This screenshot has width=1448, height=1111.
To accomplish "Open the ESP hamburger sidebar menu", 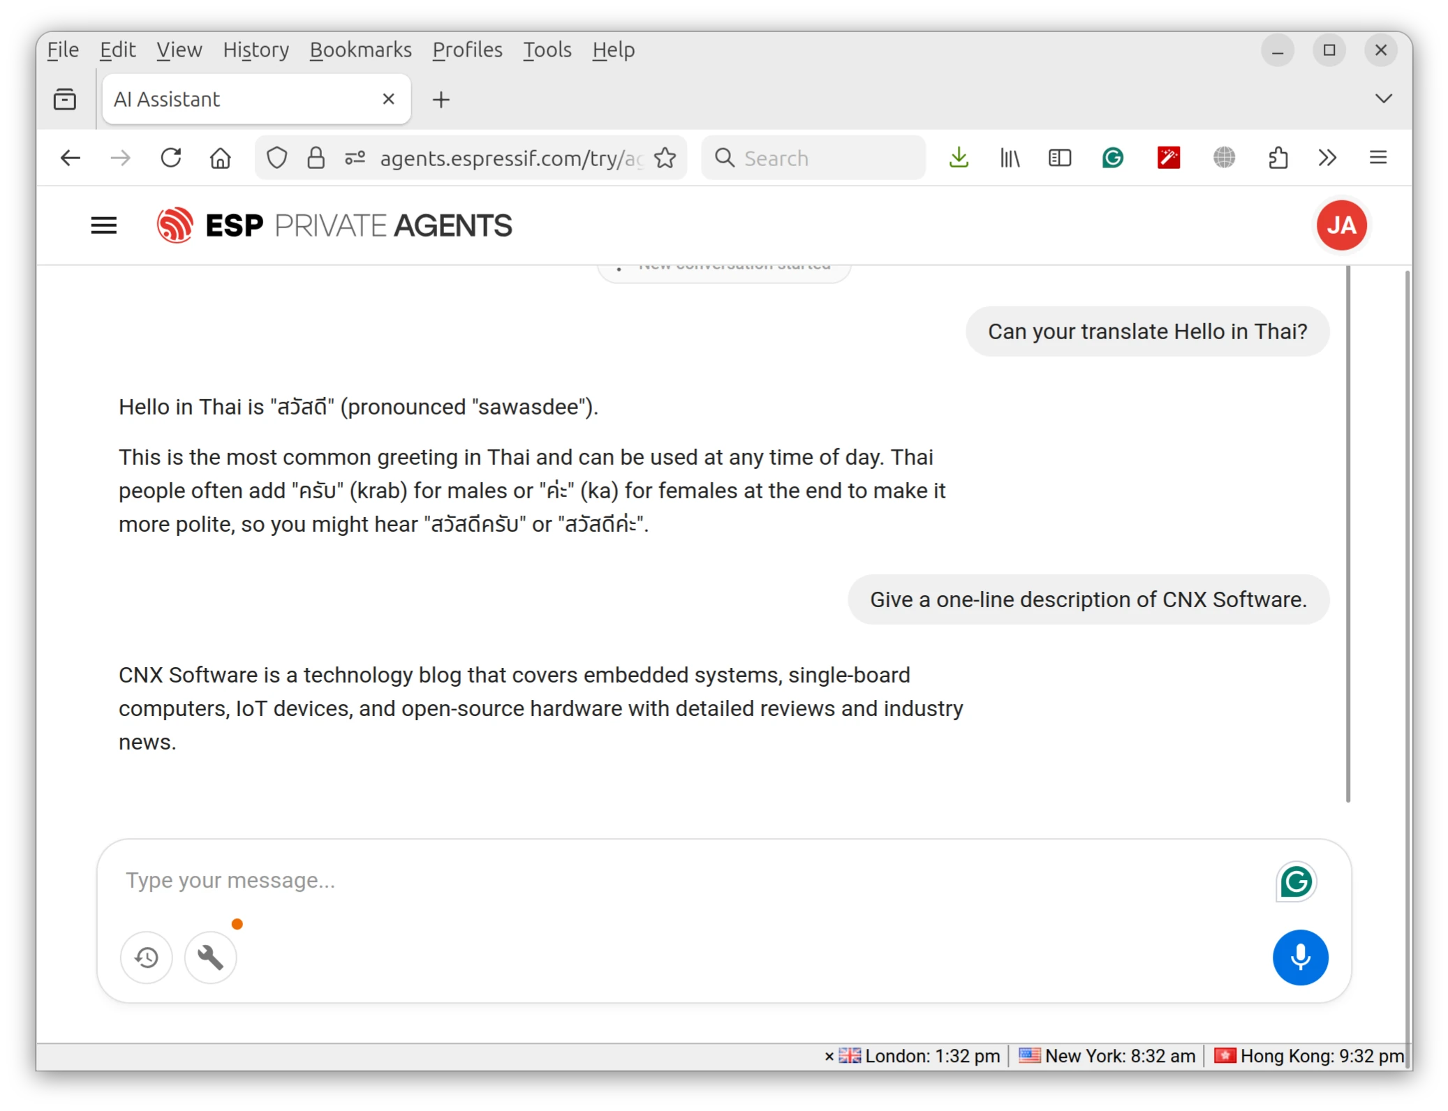I will 104,225.
